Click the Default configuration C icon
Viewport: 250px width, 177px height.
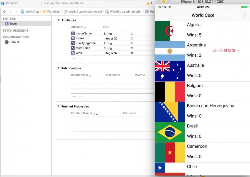(7, 42)
